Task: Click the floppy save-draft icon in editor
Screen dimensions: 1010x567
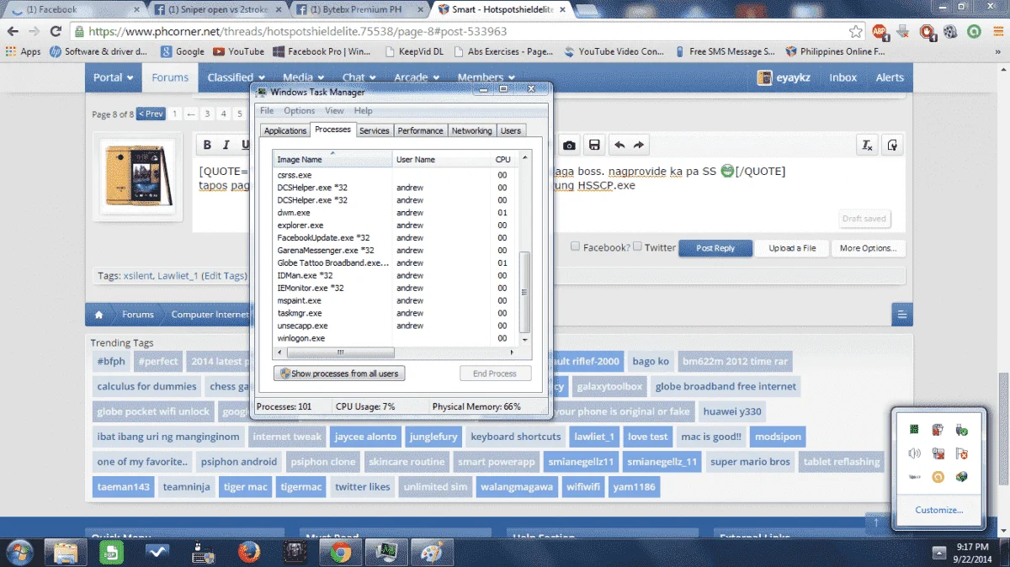Action: point(594,145)
